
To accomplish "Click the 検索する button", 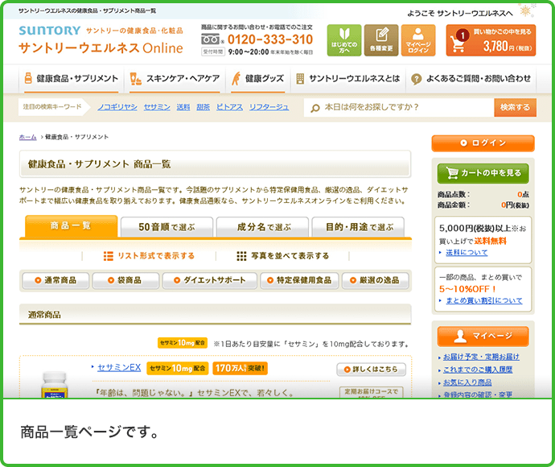I will 515,107.
